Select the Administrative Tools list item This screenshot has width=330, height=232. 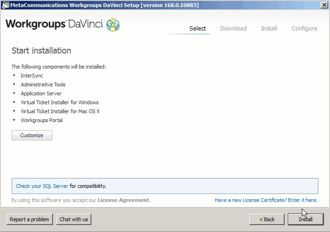43,85
